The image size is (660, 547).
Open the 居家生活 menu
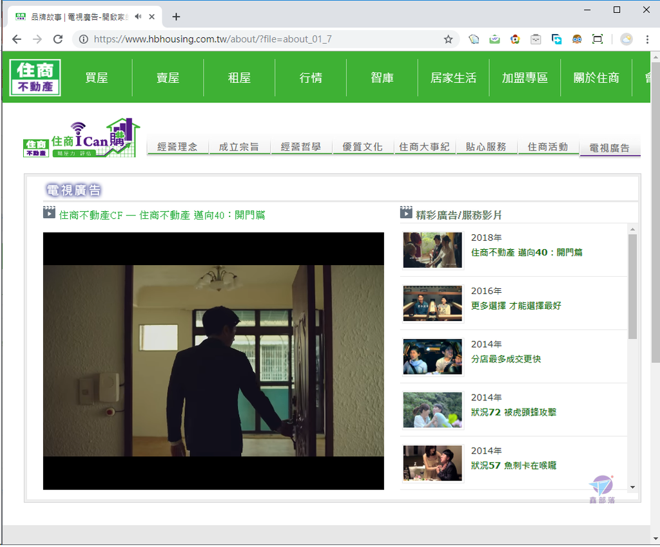(453, 78)
